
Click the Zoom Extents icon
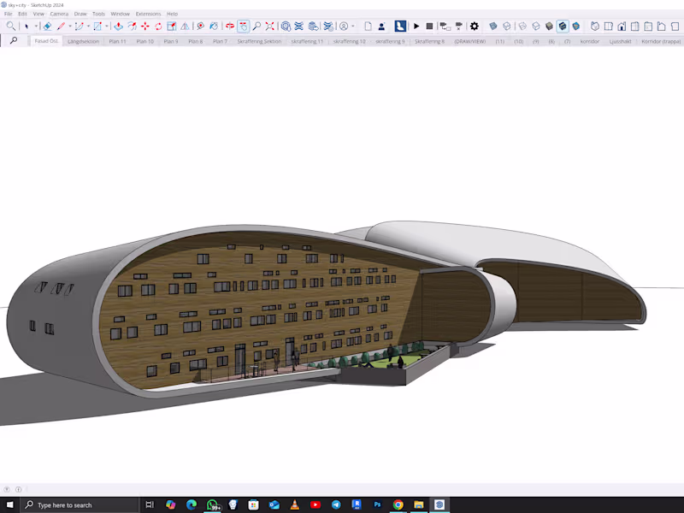270,26
